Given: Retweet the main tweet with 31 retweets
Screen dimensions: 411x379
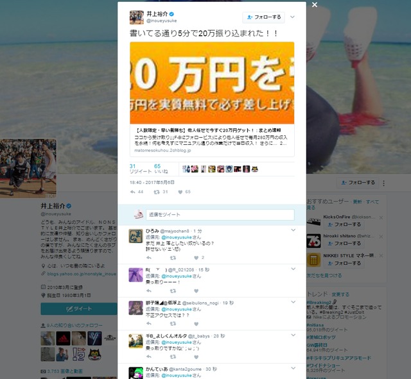Looking at the screenshot, I should pyautogui.click(x=157, y=192).
